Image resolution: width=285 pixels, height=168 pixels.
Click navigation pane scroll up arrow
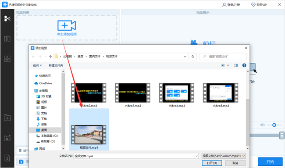tap(63, 71)
